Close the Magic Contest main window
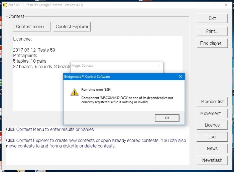This screenshot has width=234, height=172. 226,5
